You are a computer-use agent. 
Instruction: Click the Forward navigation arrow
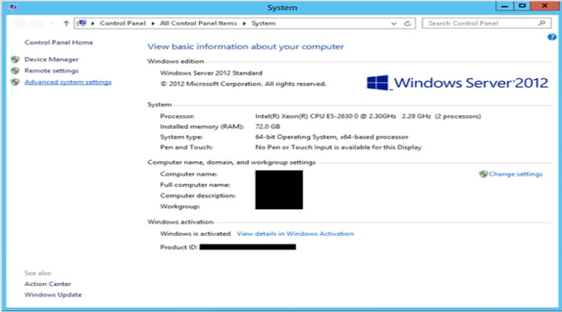[x=37, y=23]
